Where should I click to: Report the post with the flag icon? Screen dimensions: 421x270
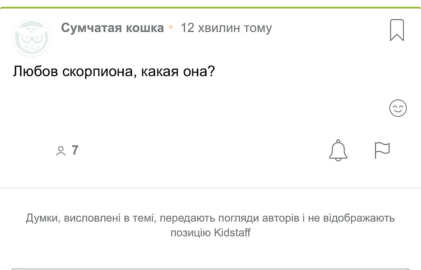point(382,150)
